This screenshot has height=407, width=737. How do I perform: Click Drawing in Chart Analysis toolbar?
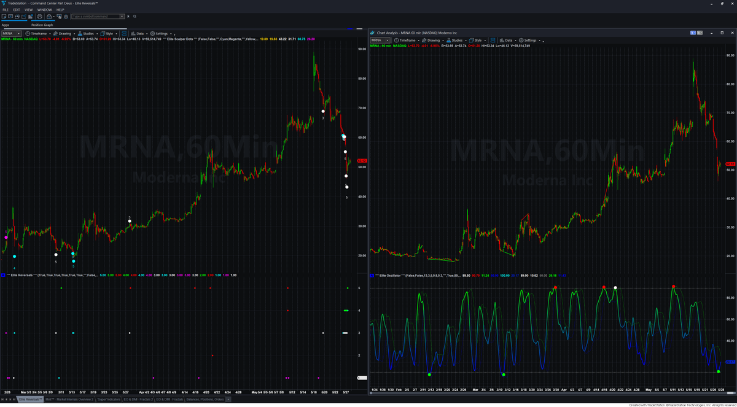coord(431,40)
